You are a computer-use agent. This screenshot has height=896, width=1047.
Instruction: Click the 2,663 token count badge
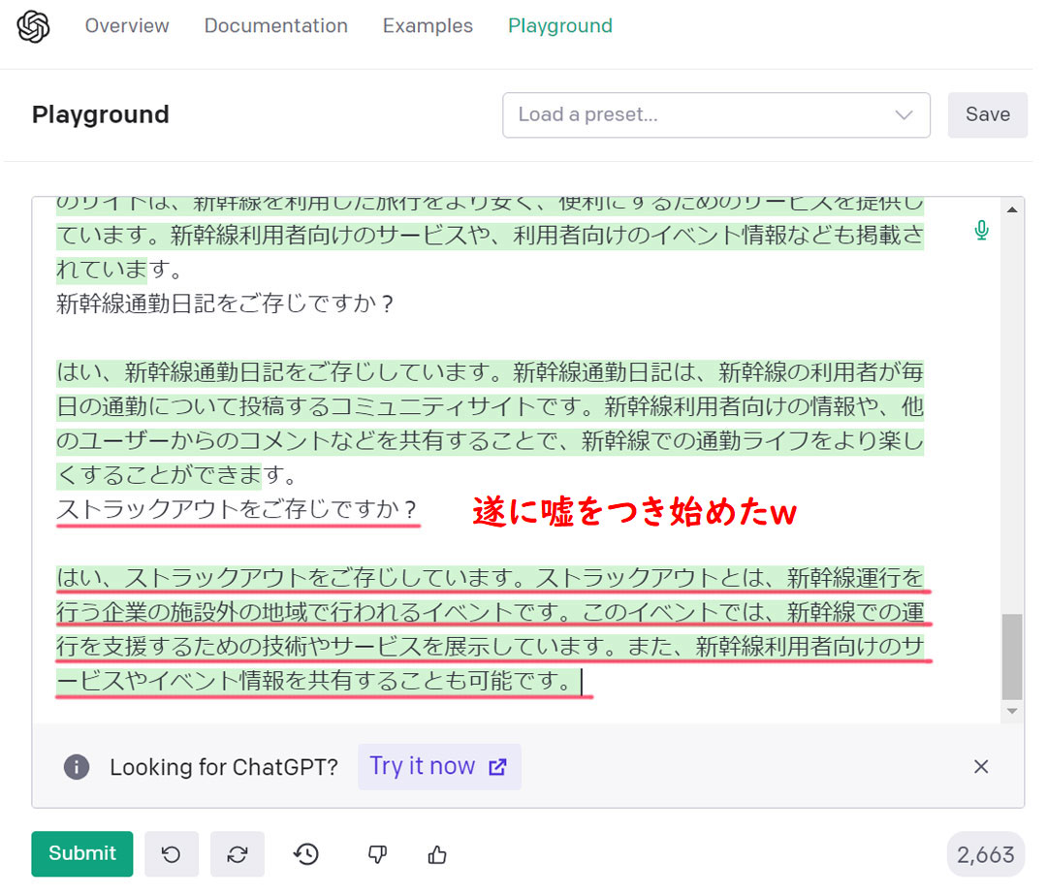pyautogui.click(x=986, y=854)
